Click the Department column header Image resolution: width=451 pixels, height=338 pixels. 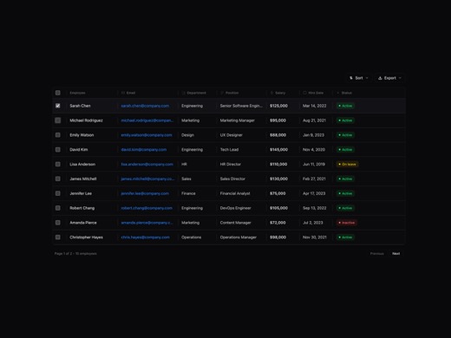[x=194, y=93]
